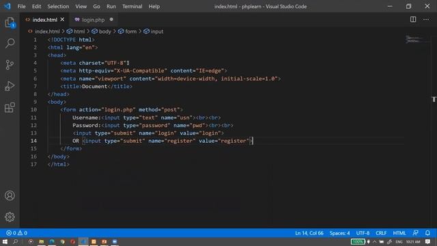Click the unsaved dot on the login.php tab
This screenshot has height=246, width=437.
pyautogui.click(x=111, y=20)
